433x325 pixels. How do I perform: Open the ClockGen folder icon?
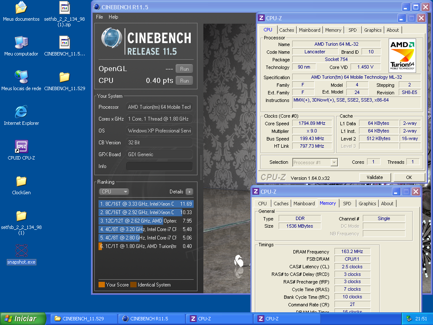point(21,181)
